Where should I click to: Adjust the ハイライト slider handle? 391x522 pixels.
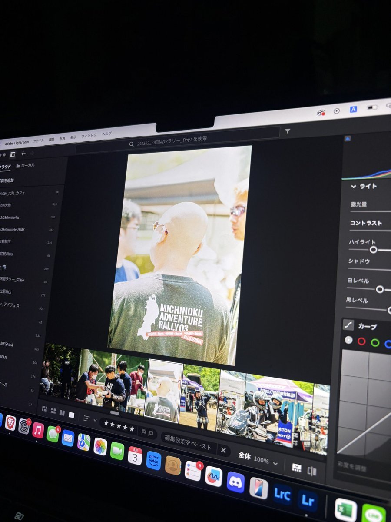pyautogui.click(x=373, y=250)
